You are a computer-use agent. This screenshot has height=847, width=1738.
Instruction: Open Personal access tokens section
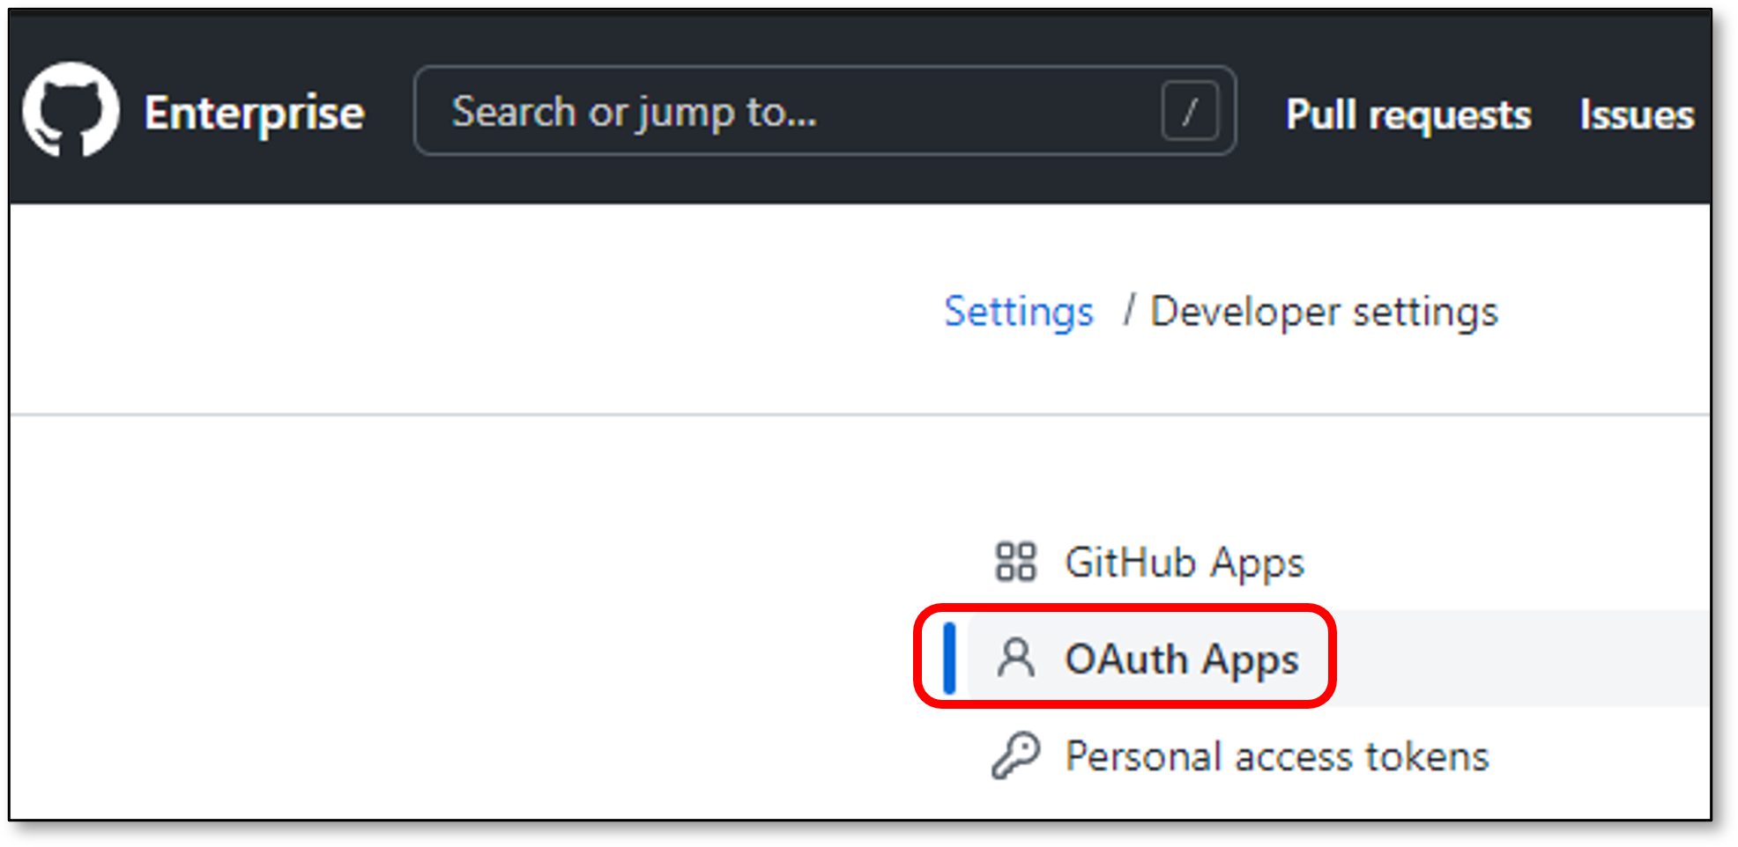(1241, 755)
